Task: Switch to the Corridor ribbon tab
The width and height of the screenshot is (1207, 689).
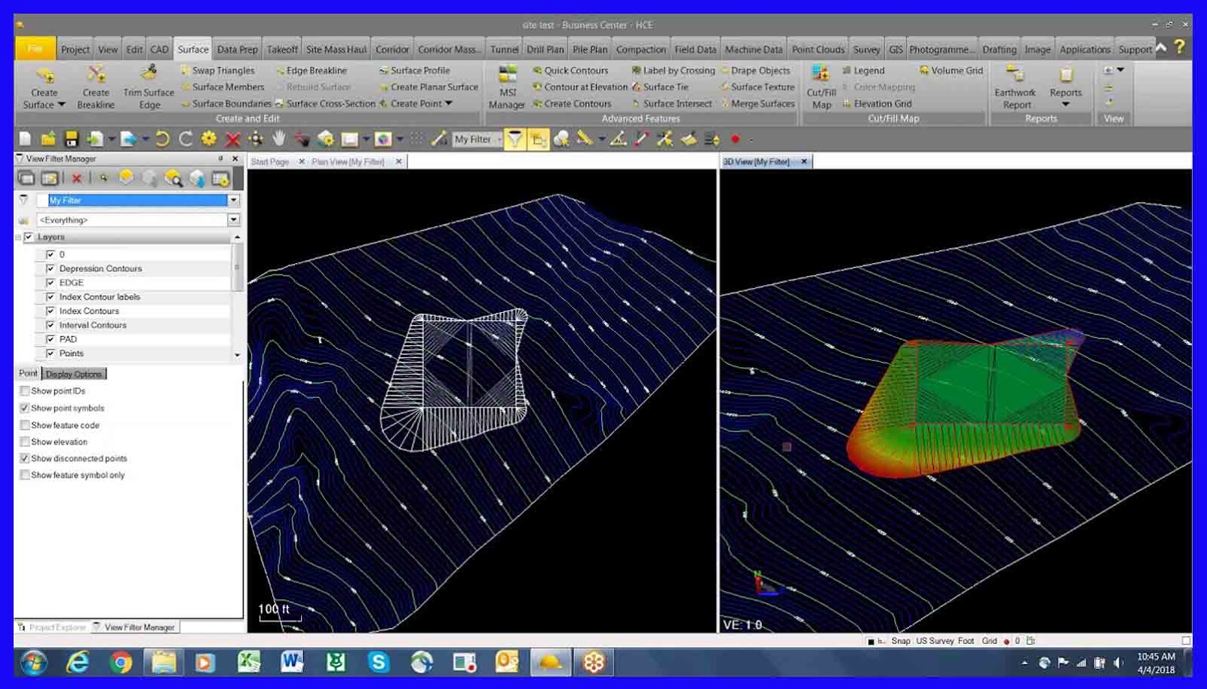Action: tap(392, 49)
